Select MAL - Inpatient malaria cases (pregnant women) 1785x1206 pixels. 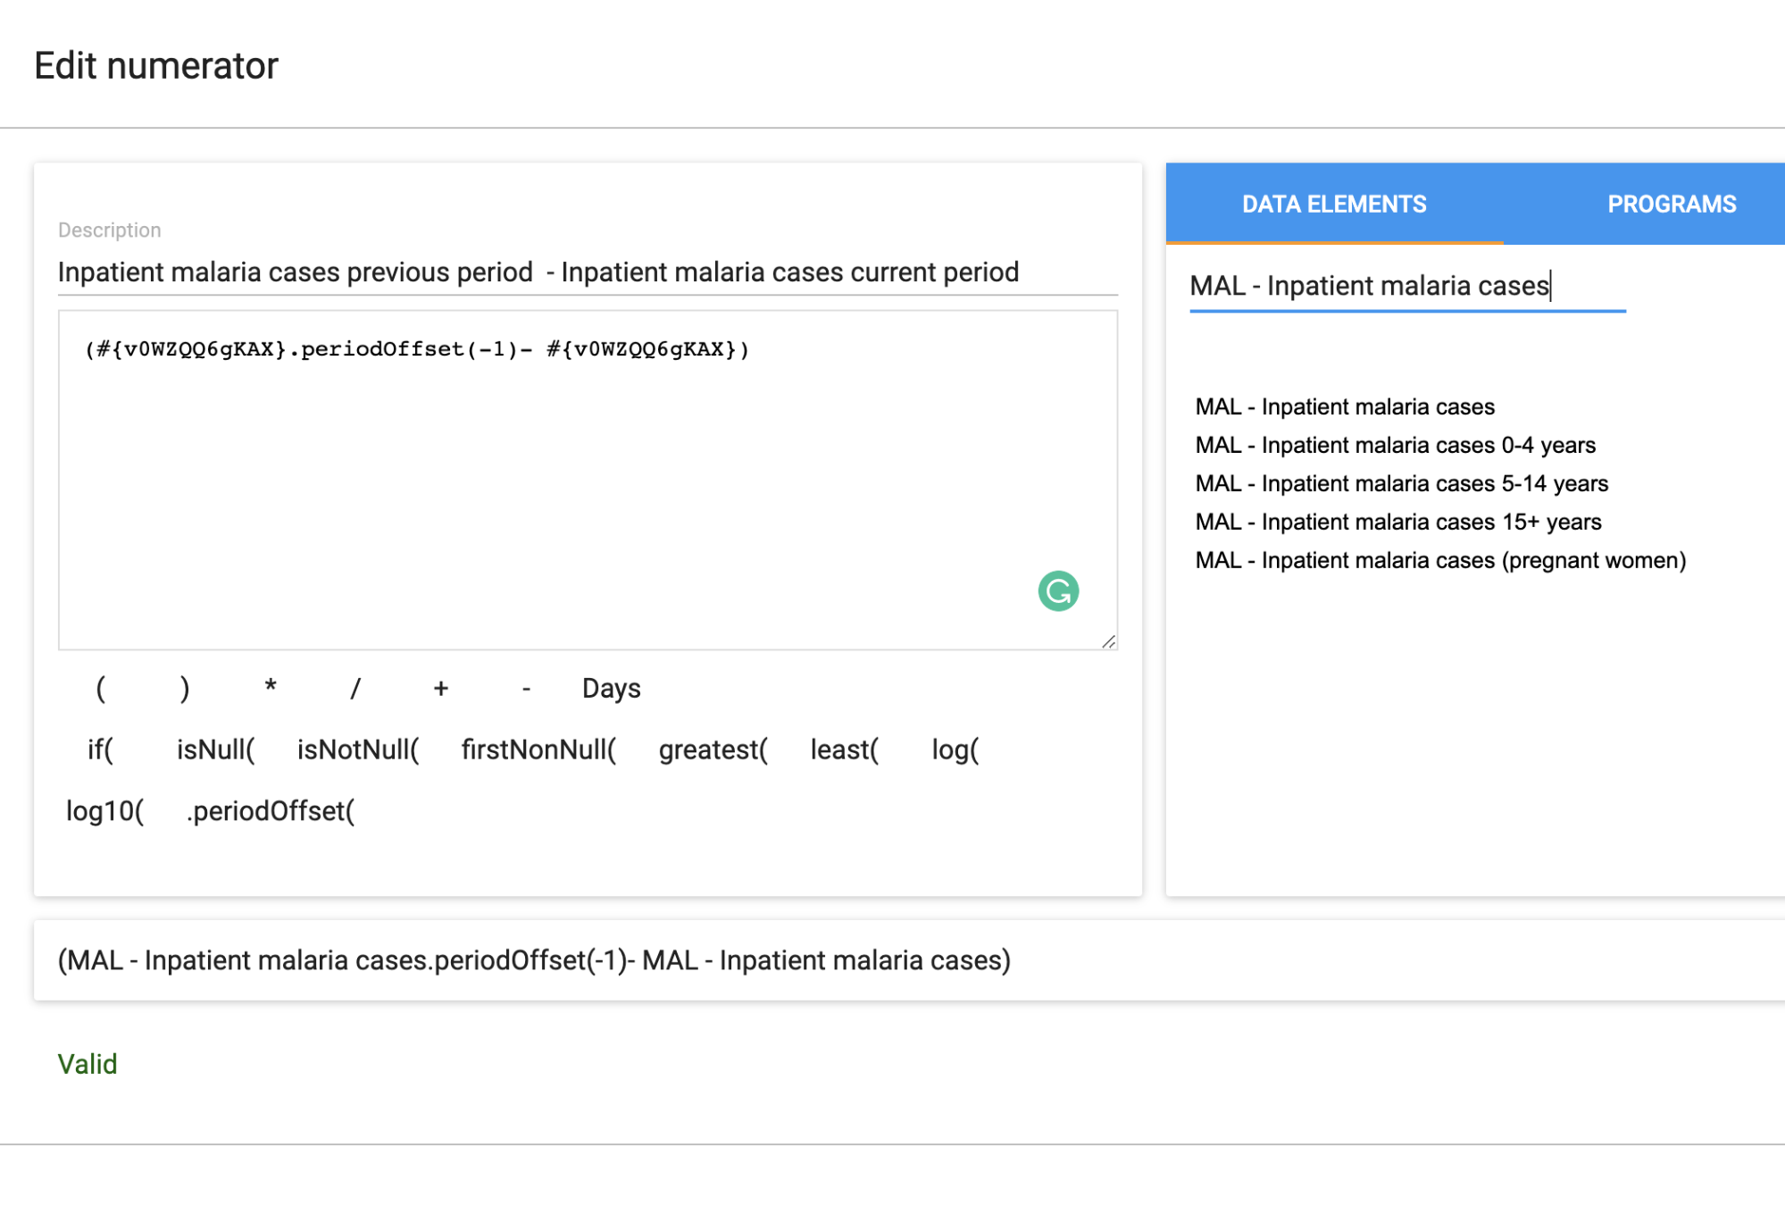coord(1440,560)
